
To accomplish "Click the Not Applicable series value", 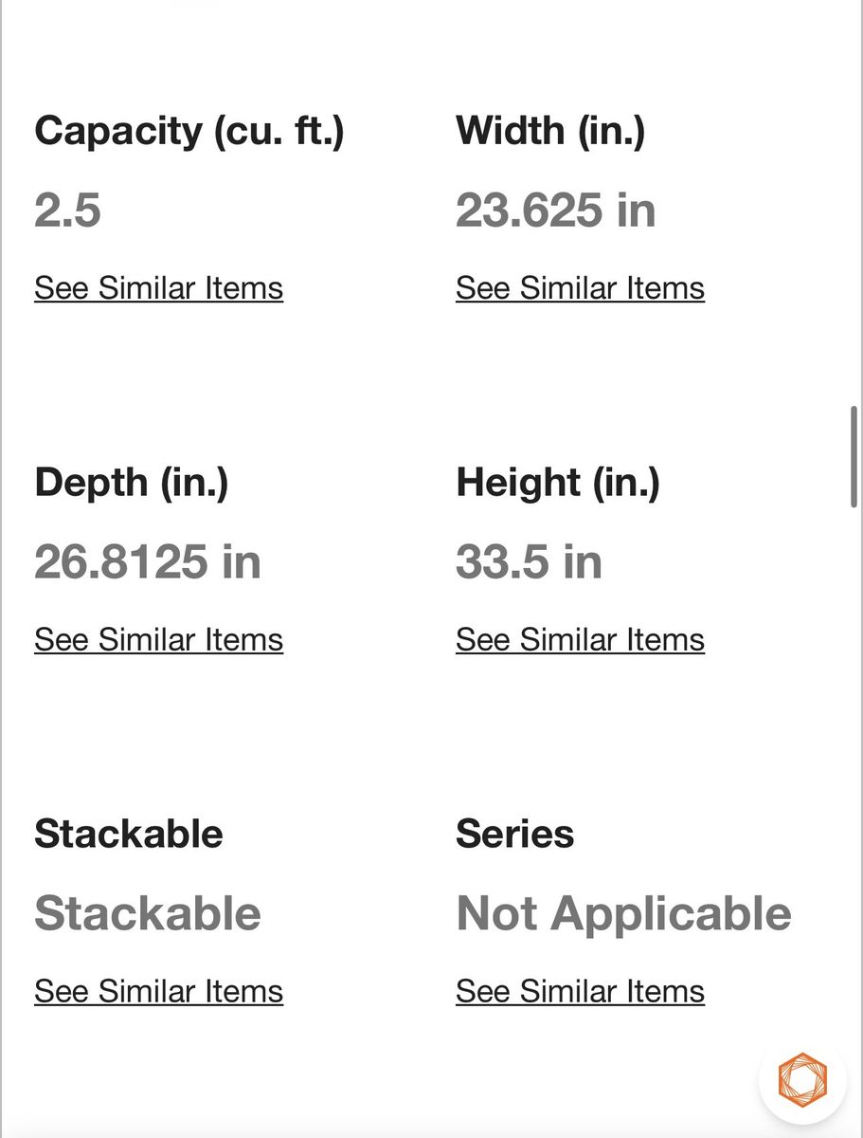I will (623, 914).
